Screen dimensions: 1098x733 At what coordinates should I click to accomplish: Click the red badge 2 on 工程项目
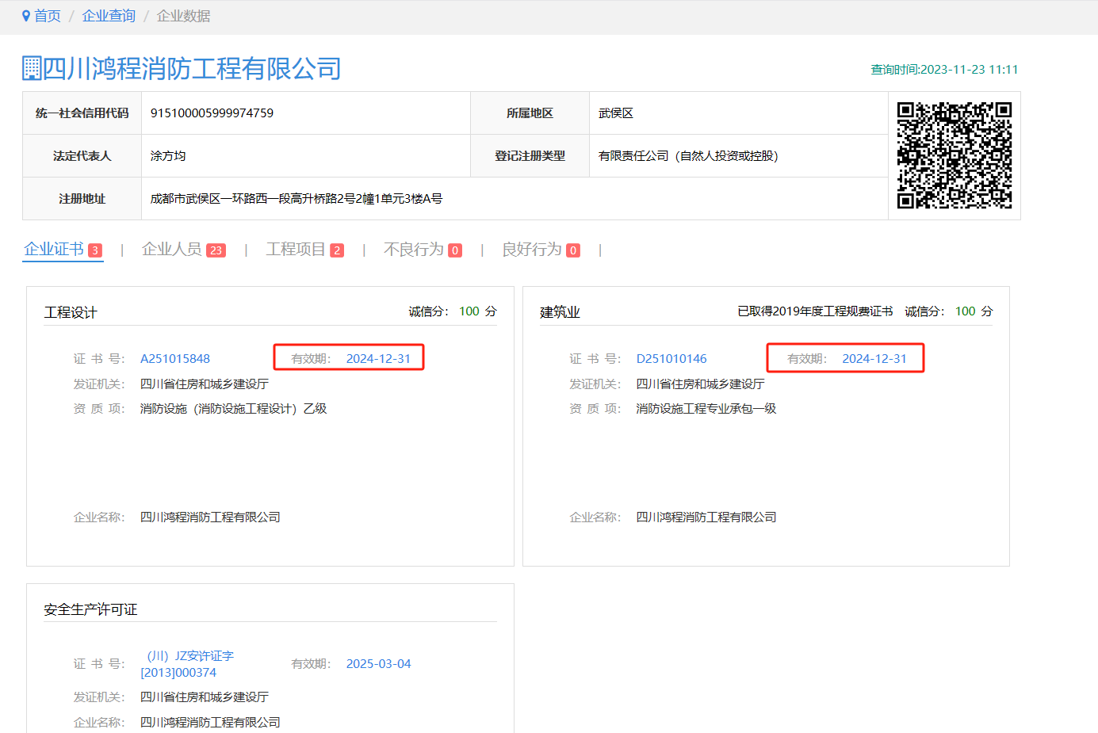[x=337, y=250]
